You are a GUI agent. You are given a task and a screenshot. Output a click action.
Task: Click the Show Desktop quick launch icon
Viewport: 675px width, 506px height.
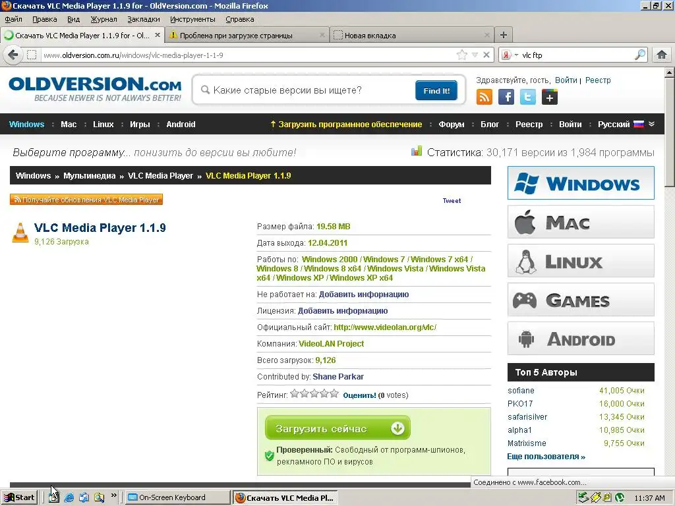coord(54,497)
